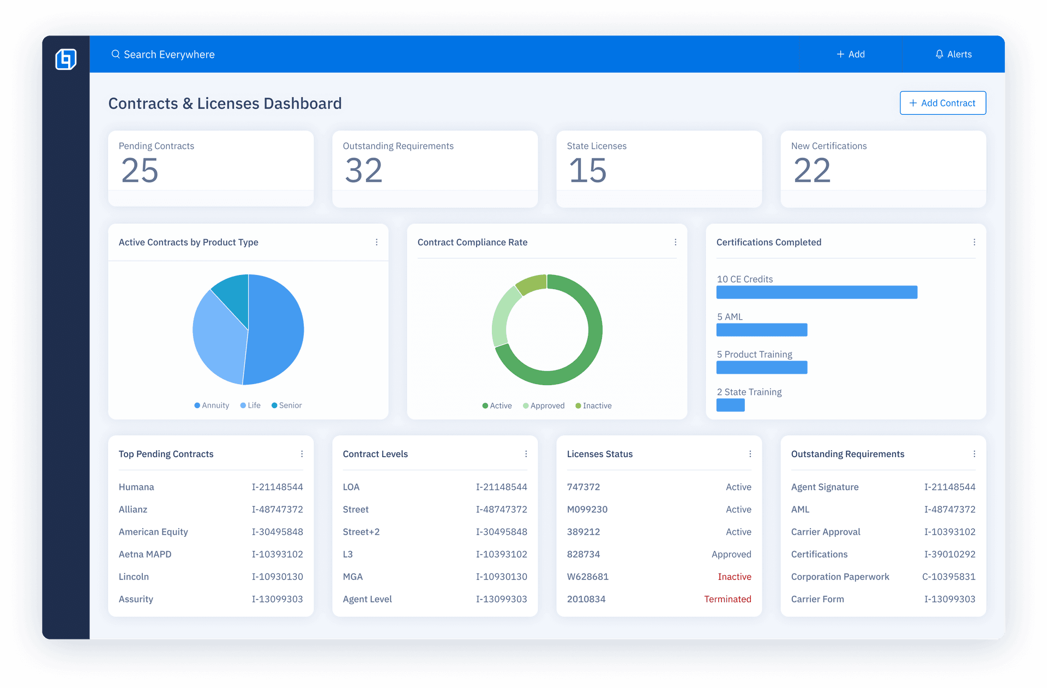
Task: Expand Licenses Status card options
Action: [750, 454]
